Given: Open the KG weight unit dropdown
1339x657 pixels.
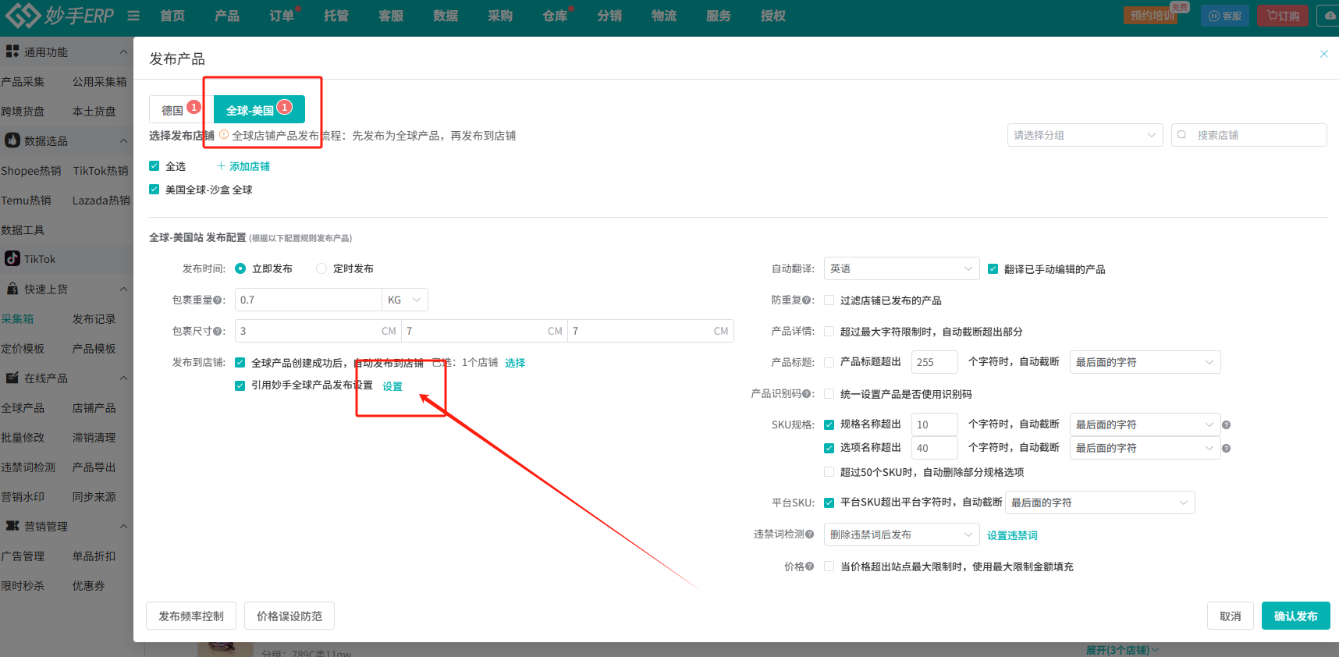Looking at the screenshot, I should (x=405, y=300).
